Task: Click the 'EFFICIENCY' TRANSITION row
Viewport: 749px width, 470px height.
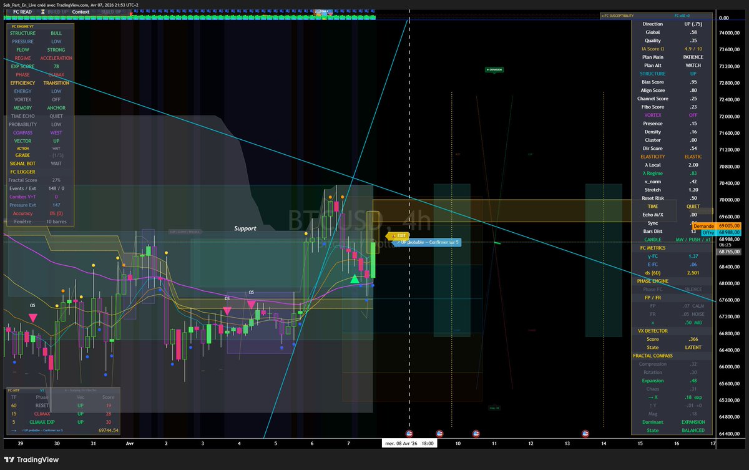Action: point(39,83)
